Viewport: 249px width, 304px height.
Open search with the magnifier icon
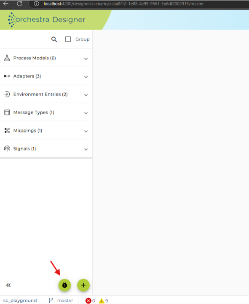[54, 39]
